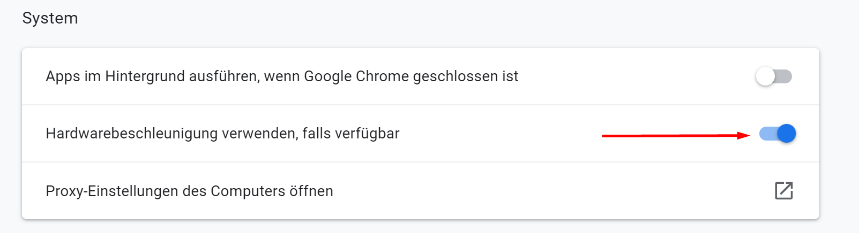Enable running apps in background toggle

[774, 76]
